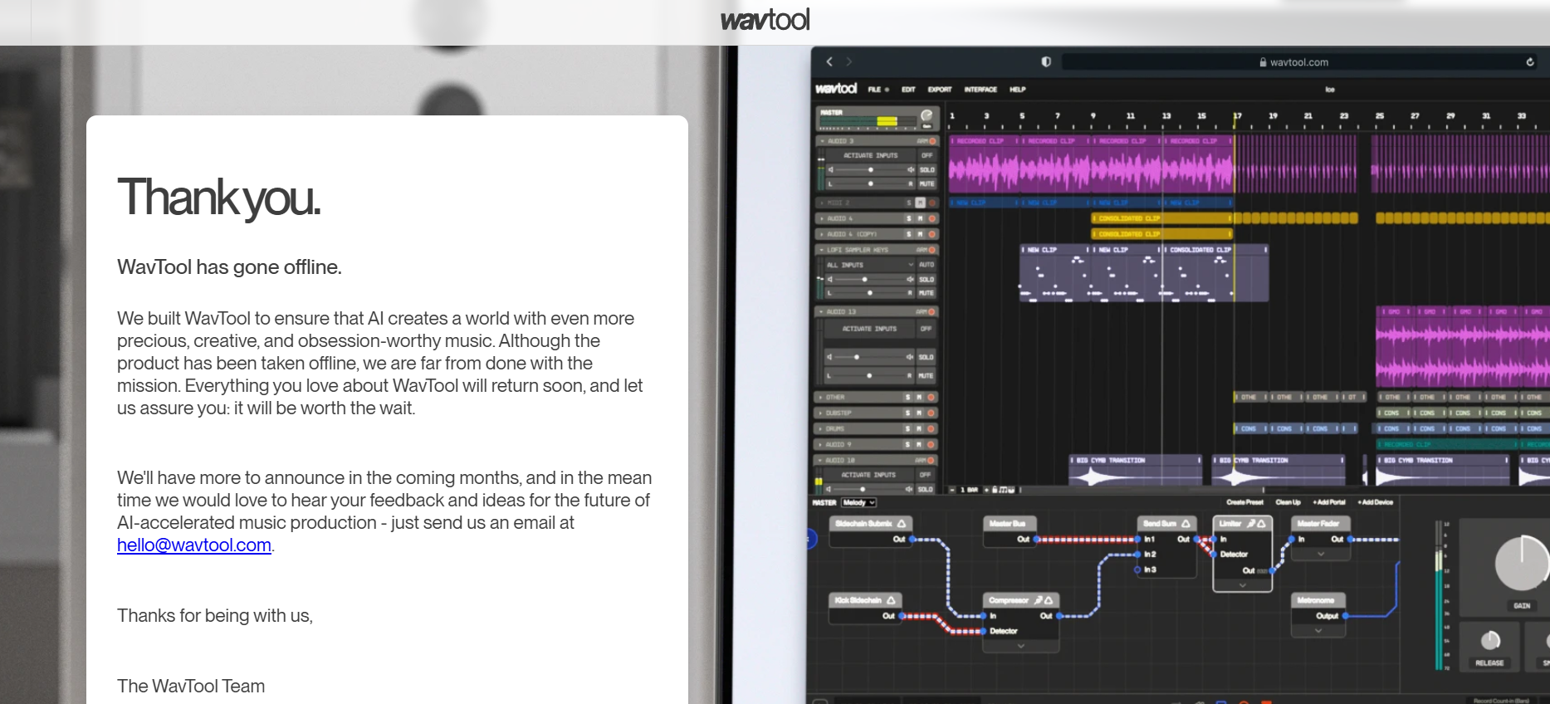Adjust Audio 3 pan slider
This screenshot has width=1550, height=704.
tap(870, 183)
